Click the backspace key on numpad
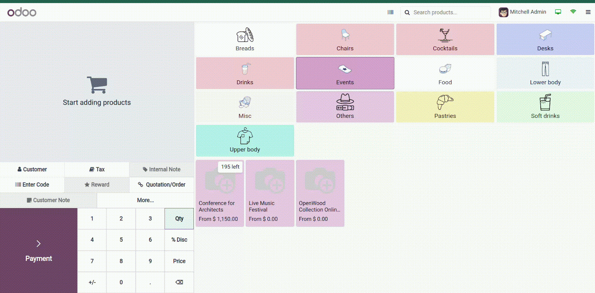Viewport: 595px width, 293px height. (x=179, y=282)
